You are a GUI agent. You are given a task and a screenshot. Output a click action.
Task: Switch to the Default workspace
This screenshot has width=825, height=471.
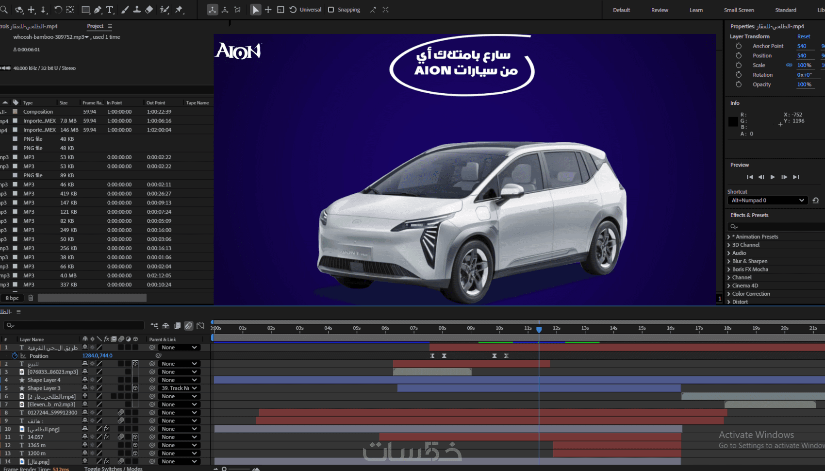pyautogui.click(x=621, y=10)
